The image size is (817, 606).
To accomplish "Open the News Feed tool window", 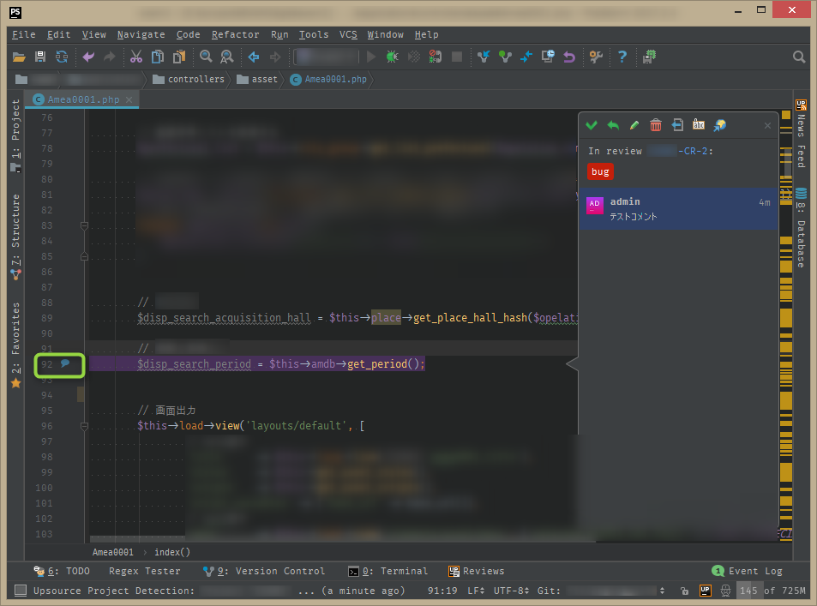I will click(801, 134).
